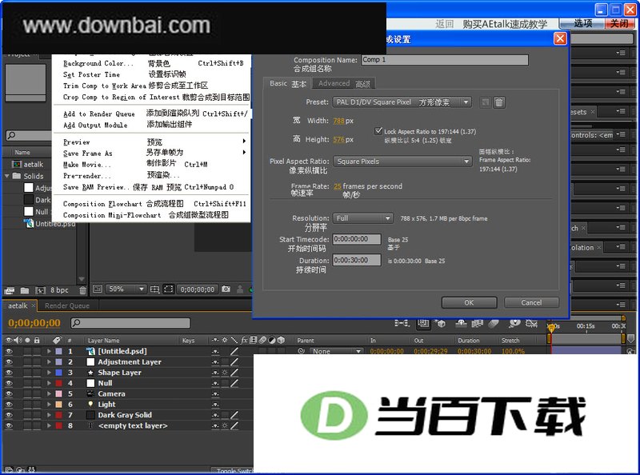Viewport: 640px width, 475px height.
Task: Choose Add to Render Queue menu item
Action: pyautogui.click(x=152, y=114)
